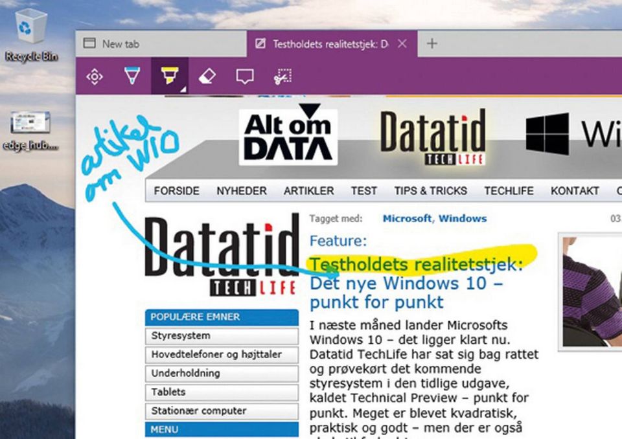The width and height of the screenshot is (622, 439).
Task: Add a typed note with comment icon
Action: click(244, 77)
